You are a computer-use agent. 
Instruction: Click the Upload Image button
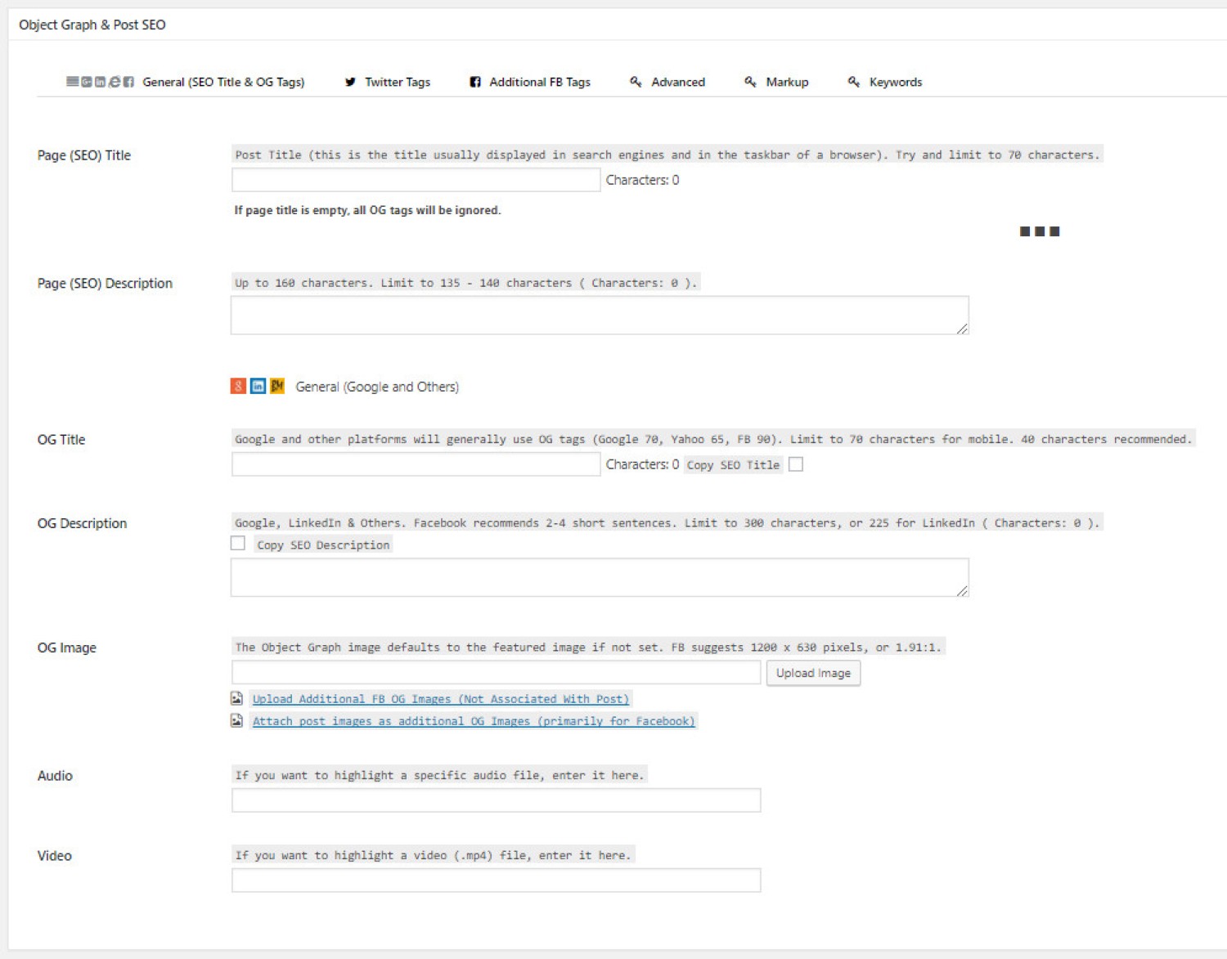click(x=813, y=673)
